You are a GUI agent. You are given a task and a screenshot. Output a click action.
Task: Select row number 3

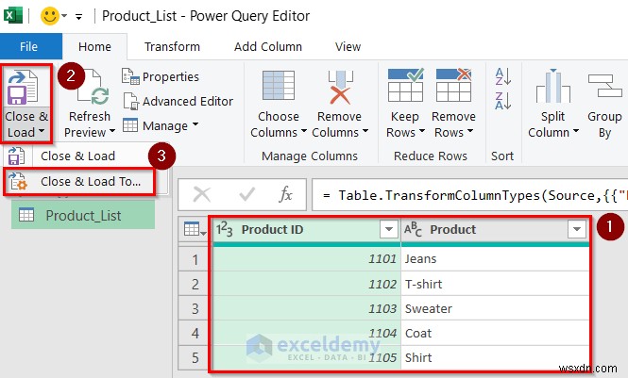pos(195,308)
